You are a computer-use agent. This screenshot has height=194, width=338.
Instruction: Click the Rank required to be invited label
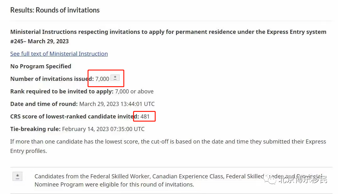pos(62,92)
